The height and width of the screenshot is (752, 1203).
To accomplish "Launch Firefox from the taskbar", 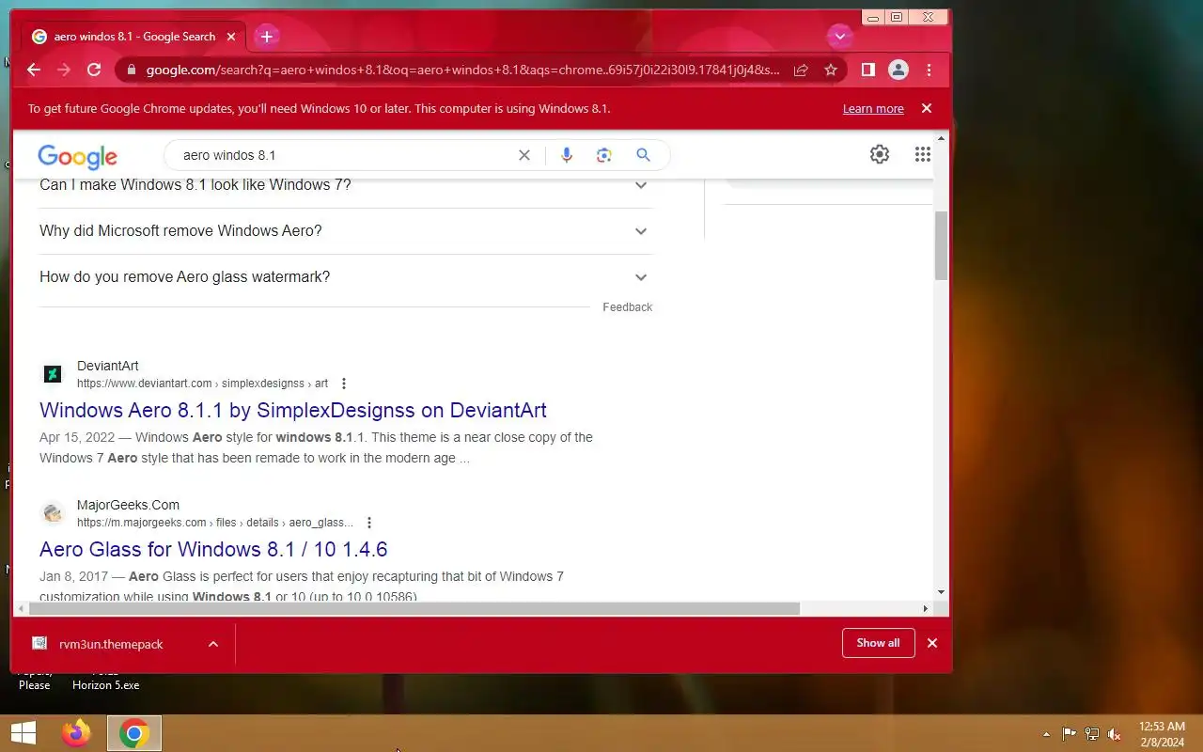I will point(76,733).
